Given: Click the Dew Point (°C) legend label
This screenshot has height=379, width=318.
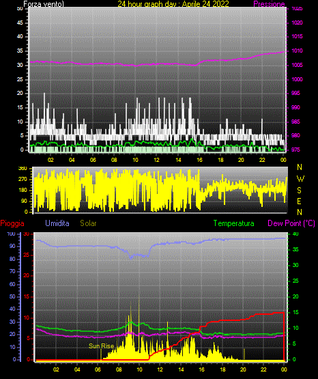Looking at the screenshot, I should click(x=291, y=223).
